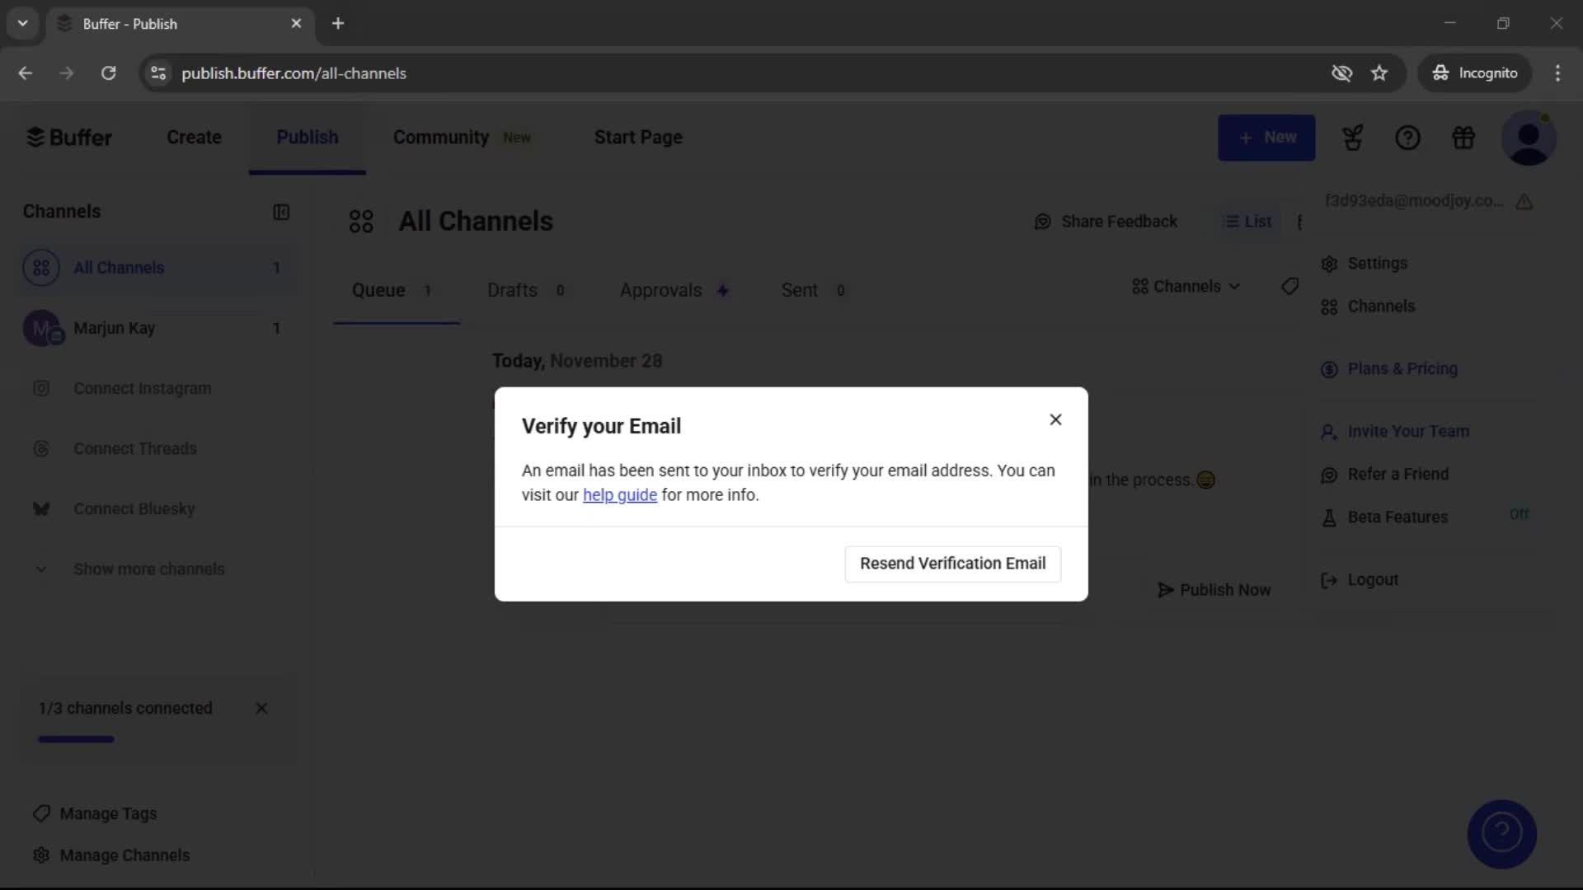This screenshot has width=1583, height=890.
Task: Open the help question mark icon
Action: click(x=1407, y=138)
